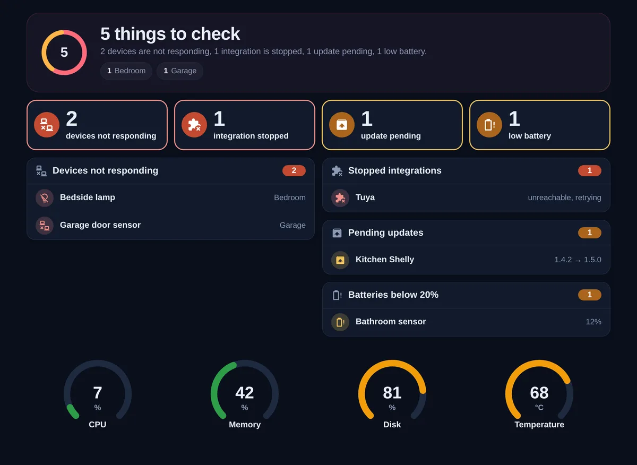Open the update pending card

tap(392, 125)
